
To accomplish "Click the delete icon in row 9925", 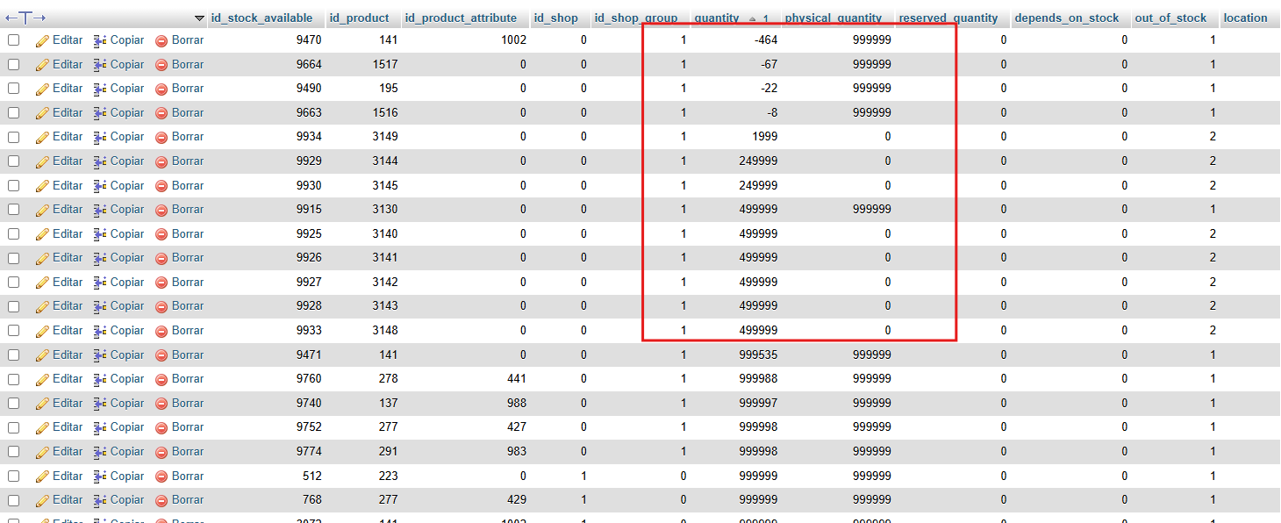I will click(161, 234).
